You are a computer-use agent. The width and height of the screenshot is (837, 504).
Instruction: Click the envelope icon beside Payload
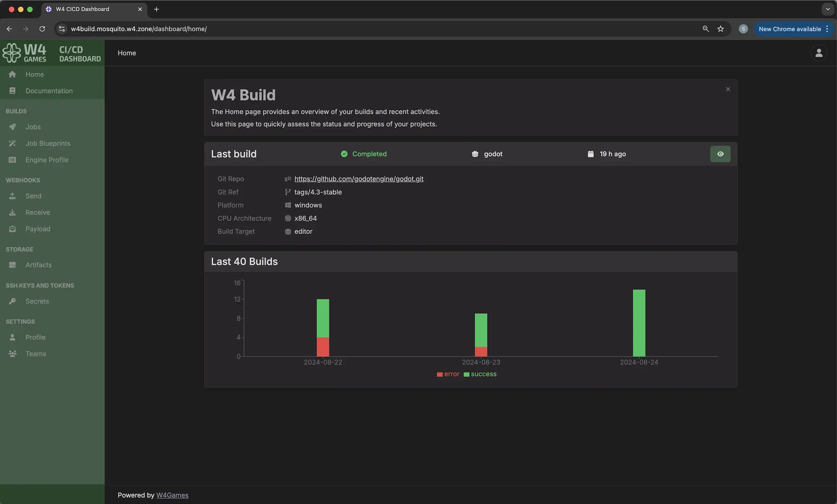[x=12, y=229]
